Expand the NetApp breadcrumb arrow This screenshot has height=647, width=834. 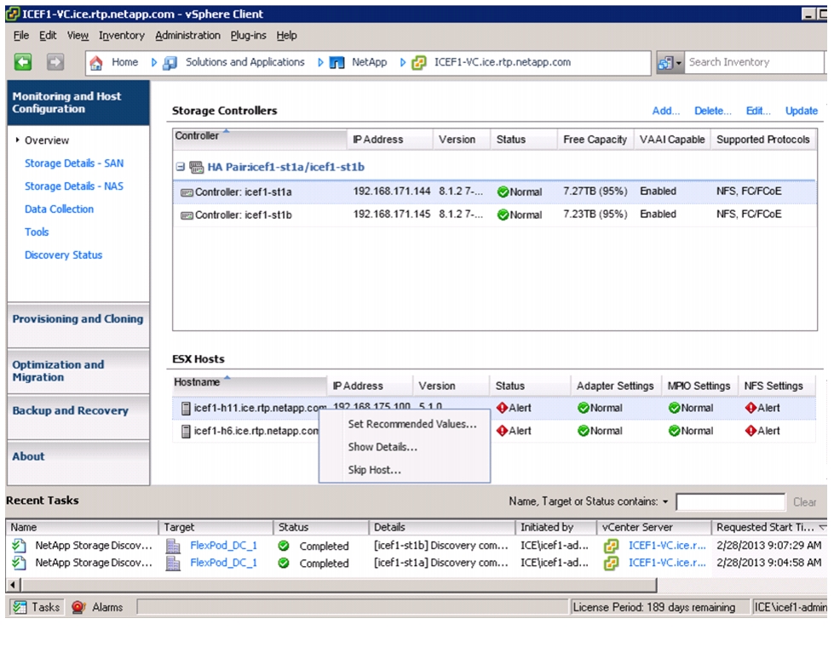coord(403,63)
